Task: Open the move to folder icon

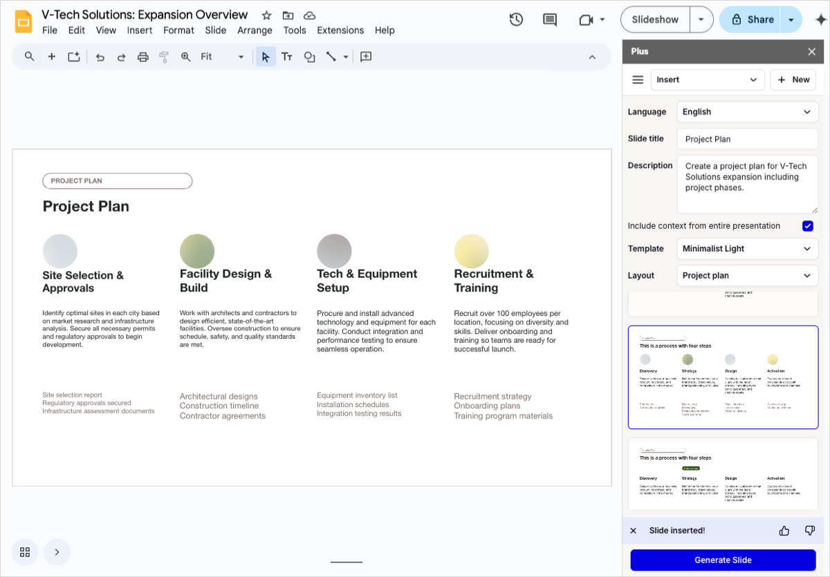Action: tap(288, 15)
